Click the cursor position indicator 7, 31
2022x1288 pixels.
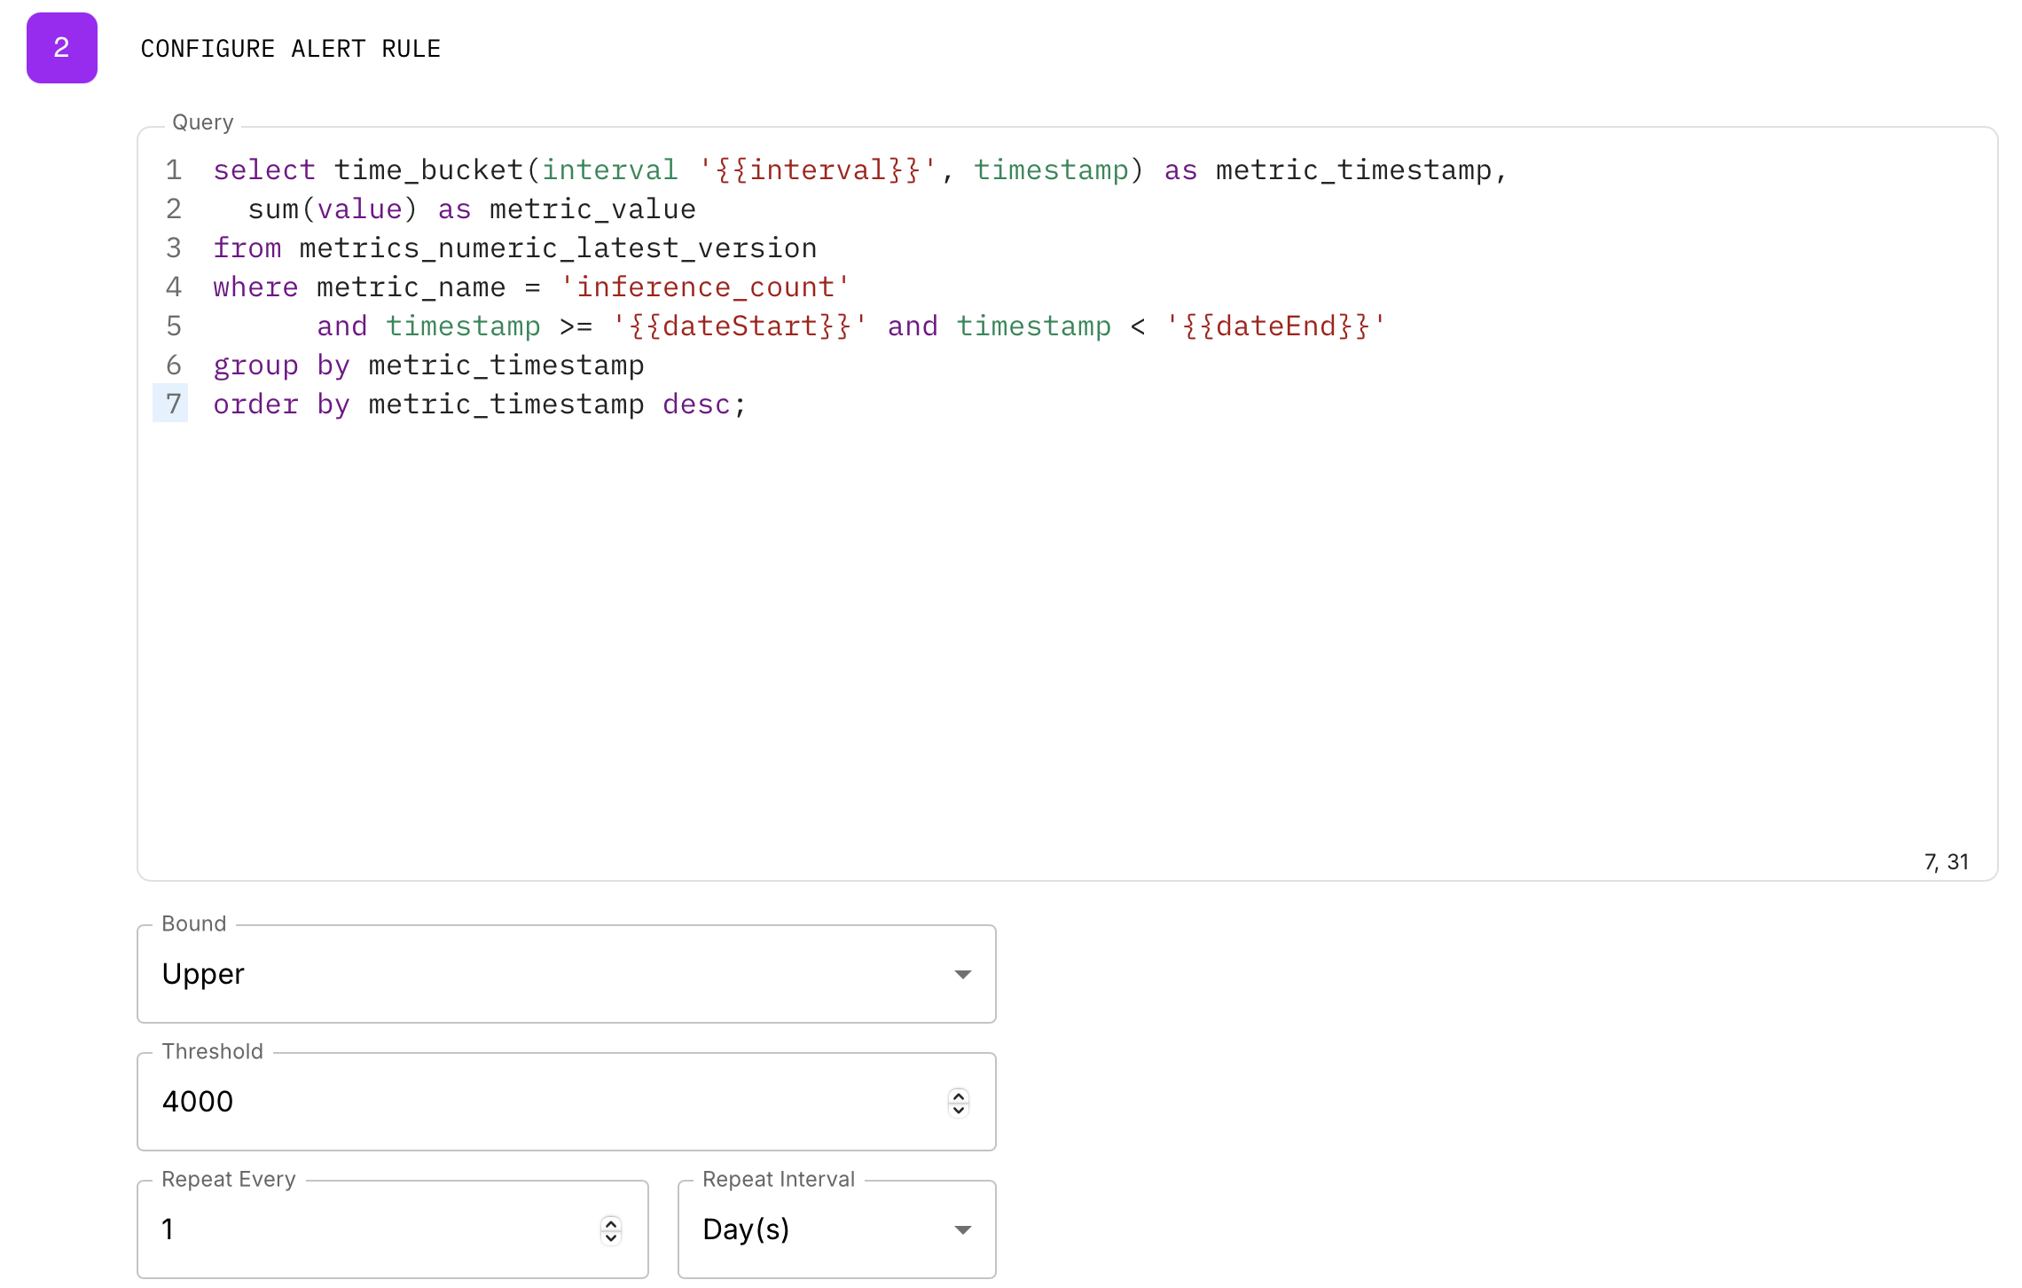pyautogui.click(x=1946, y=861)
